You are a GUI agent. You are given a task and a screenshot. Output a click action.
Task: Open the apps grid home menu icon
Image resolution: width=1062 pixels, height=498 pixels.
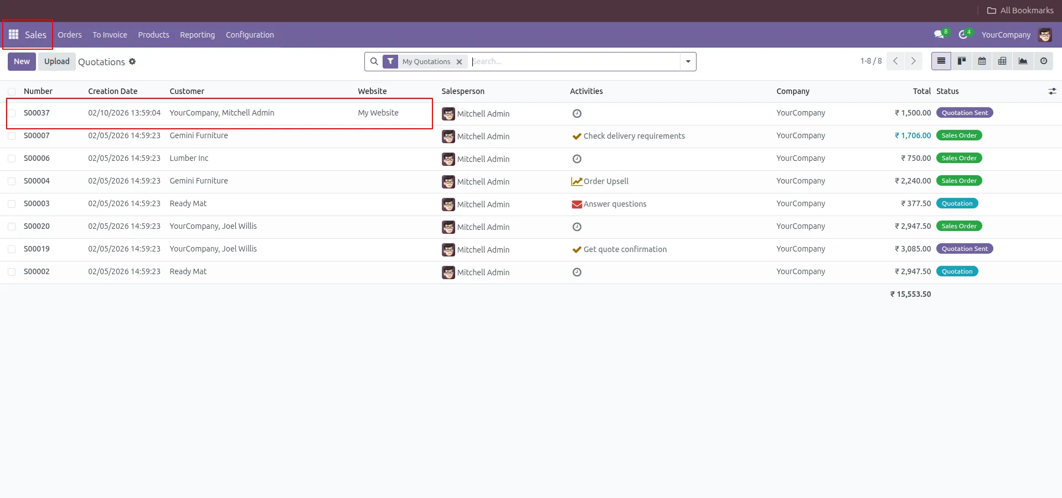pyautogui.click(x=14, y=34)
